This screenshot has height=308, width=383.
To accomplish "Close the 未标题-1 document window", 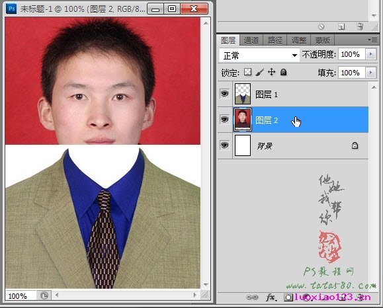I will pyautogui.click(x=194, y=9).
